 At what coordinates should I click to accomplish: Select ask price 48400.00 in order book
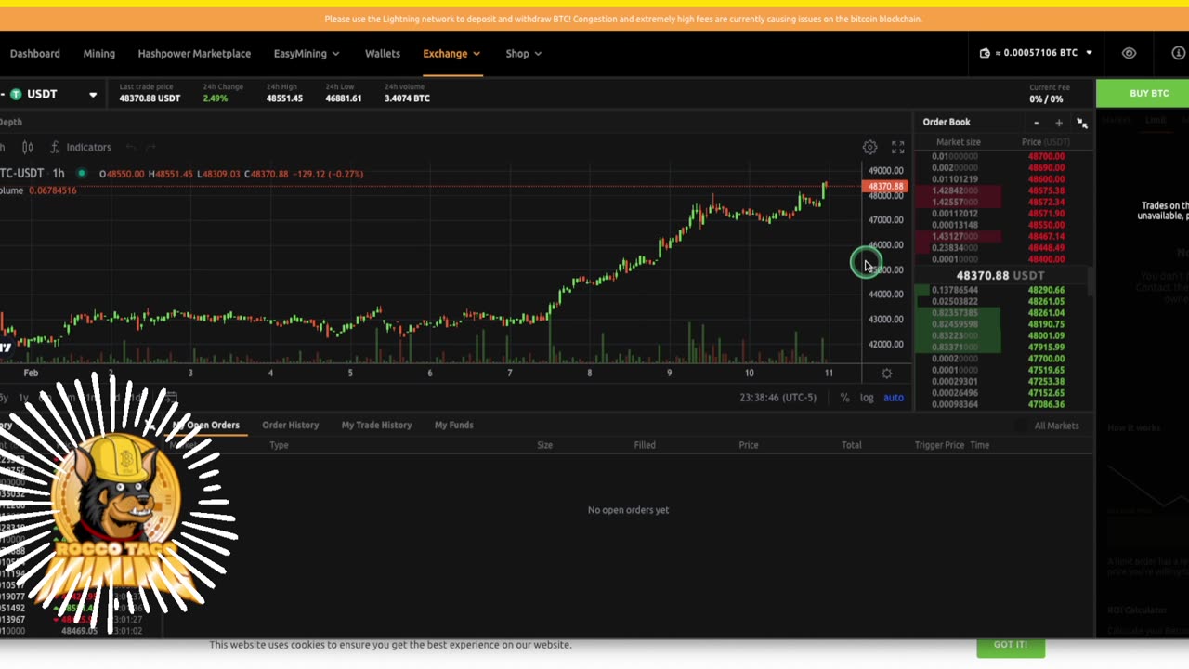pos(1046,259)
